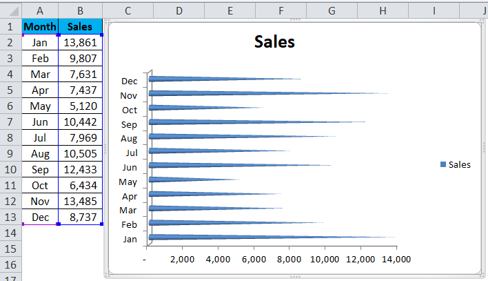
Task: Select cell with value 12,433
Action: pos(80,170)
